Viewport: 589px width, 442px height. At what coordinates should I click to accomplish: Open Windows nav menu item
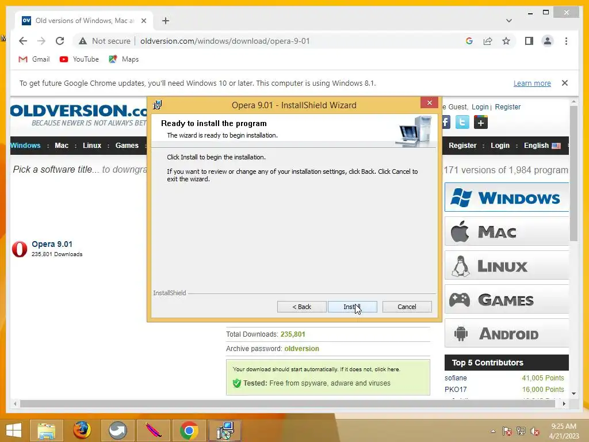pos(25,146)
